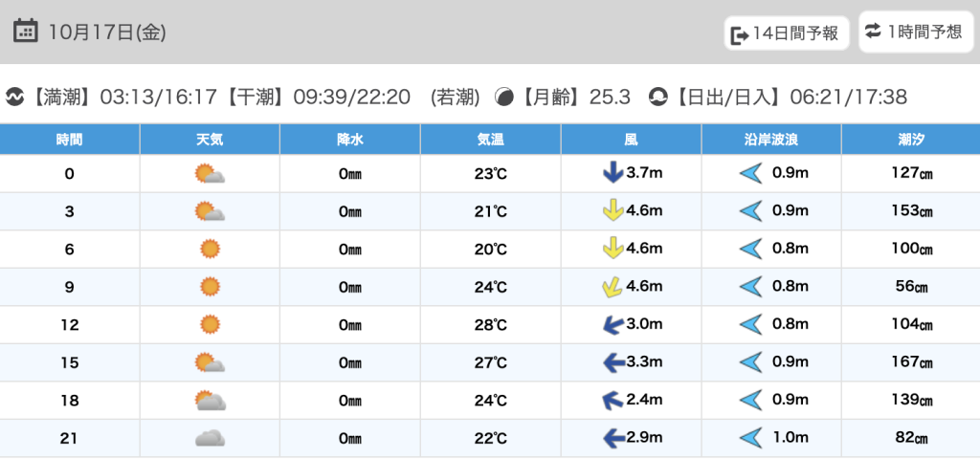Viewport: 980px width, 459px height.
Task: Click the sunrise icon before 日出/日入
Action: click(657, 97)
